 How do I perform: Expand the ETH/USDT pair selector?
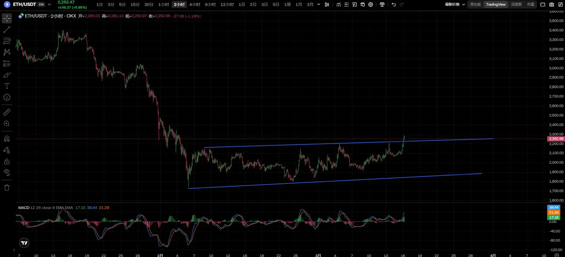(49, 4)
